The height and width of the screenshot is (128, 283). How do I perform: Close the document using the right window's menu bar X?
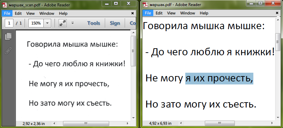(x=277, y=13)
